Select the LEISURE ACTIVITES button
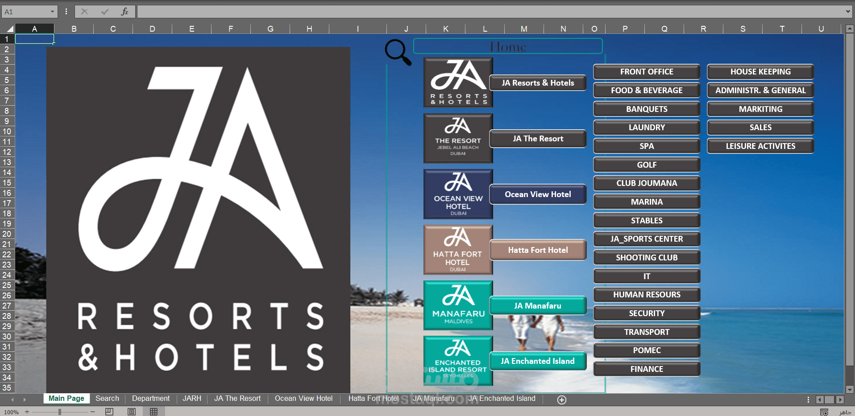855x416 pixels. coord(760,146)
